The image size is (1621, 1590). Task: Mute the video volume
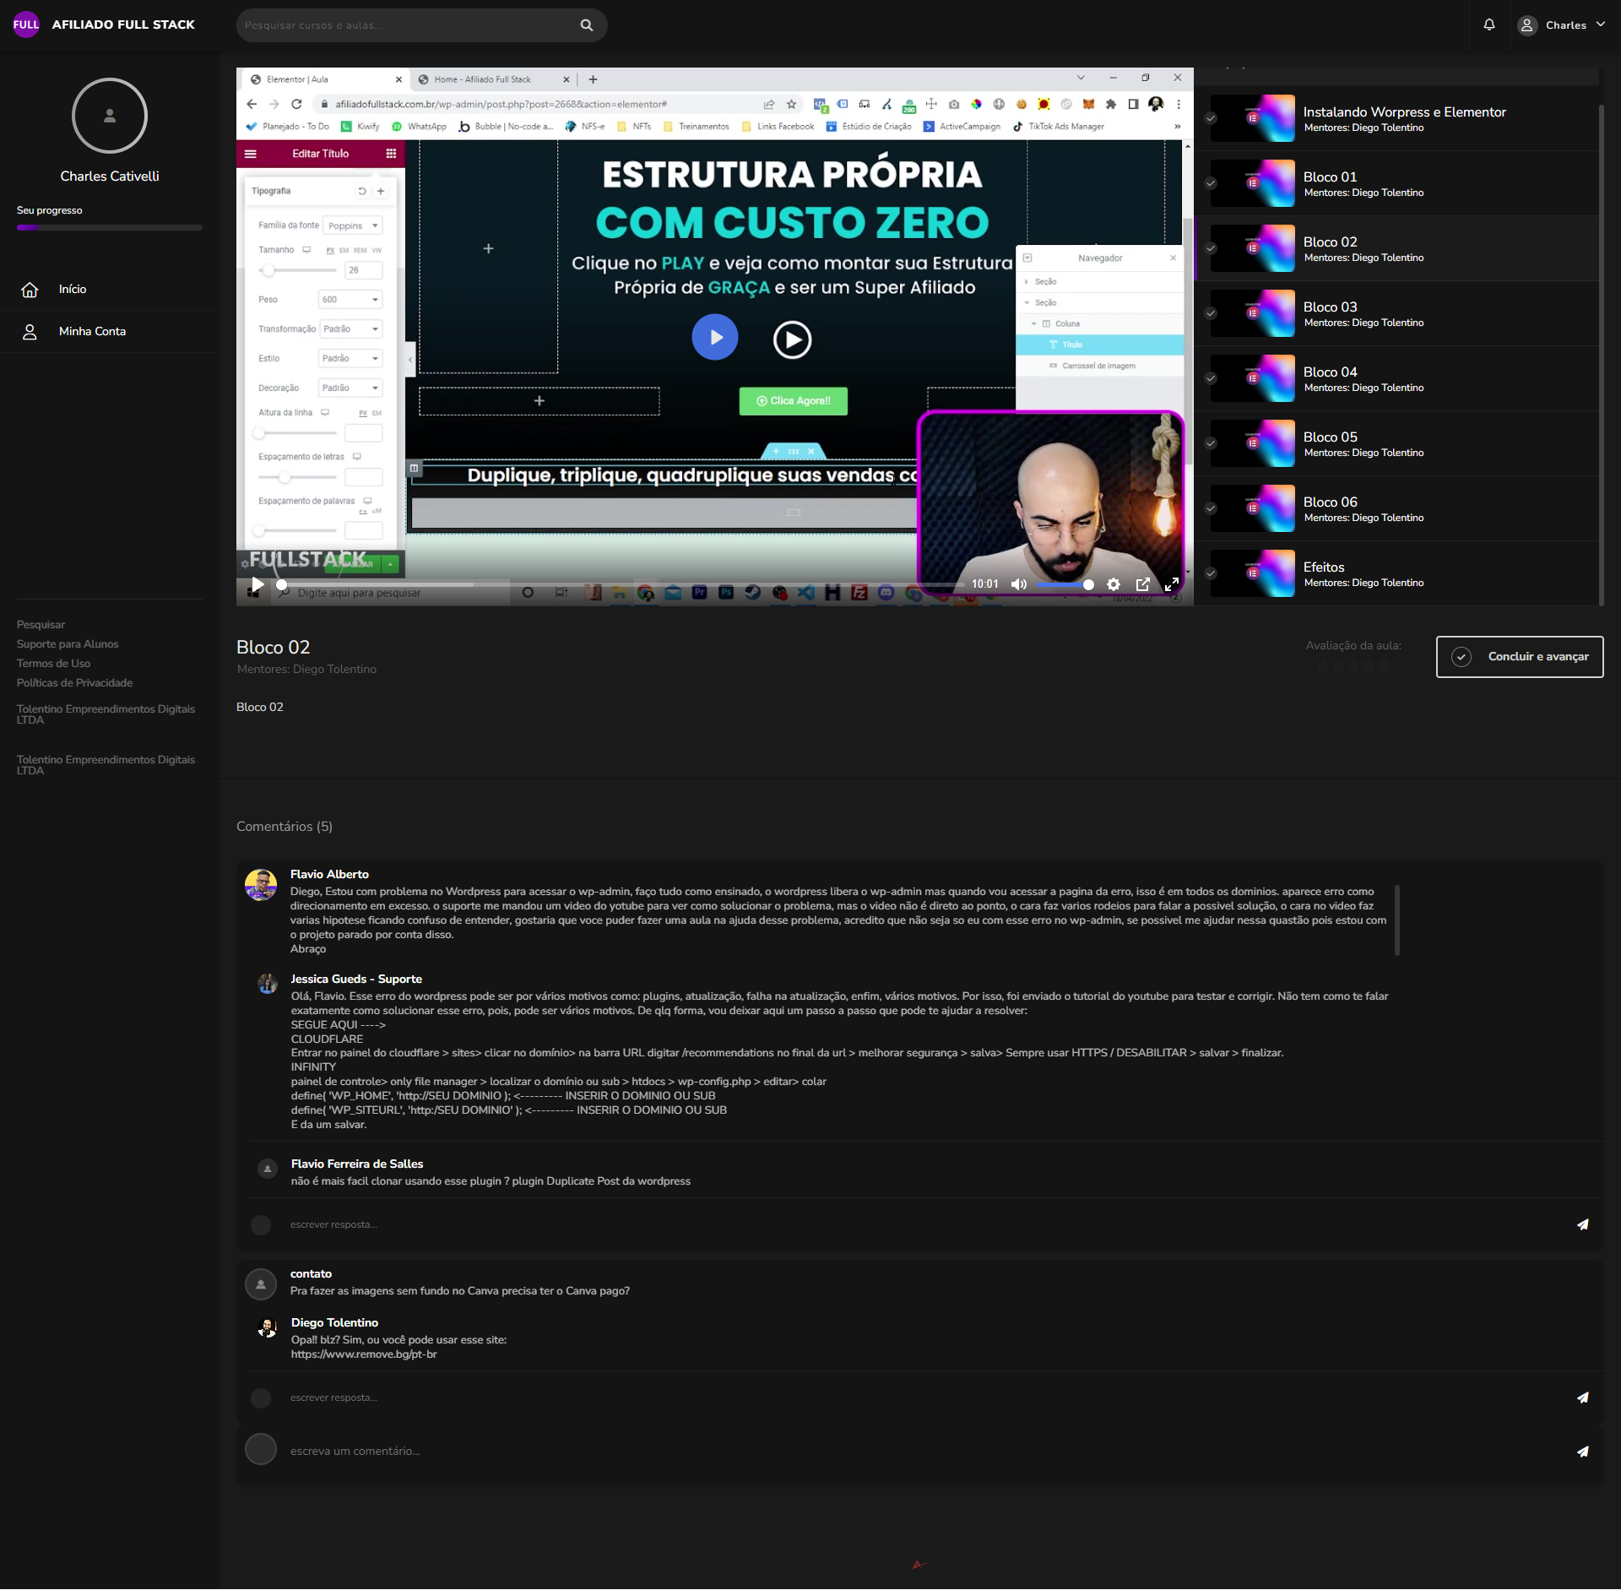(1019, 584)
